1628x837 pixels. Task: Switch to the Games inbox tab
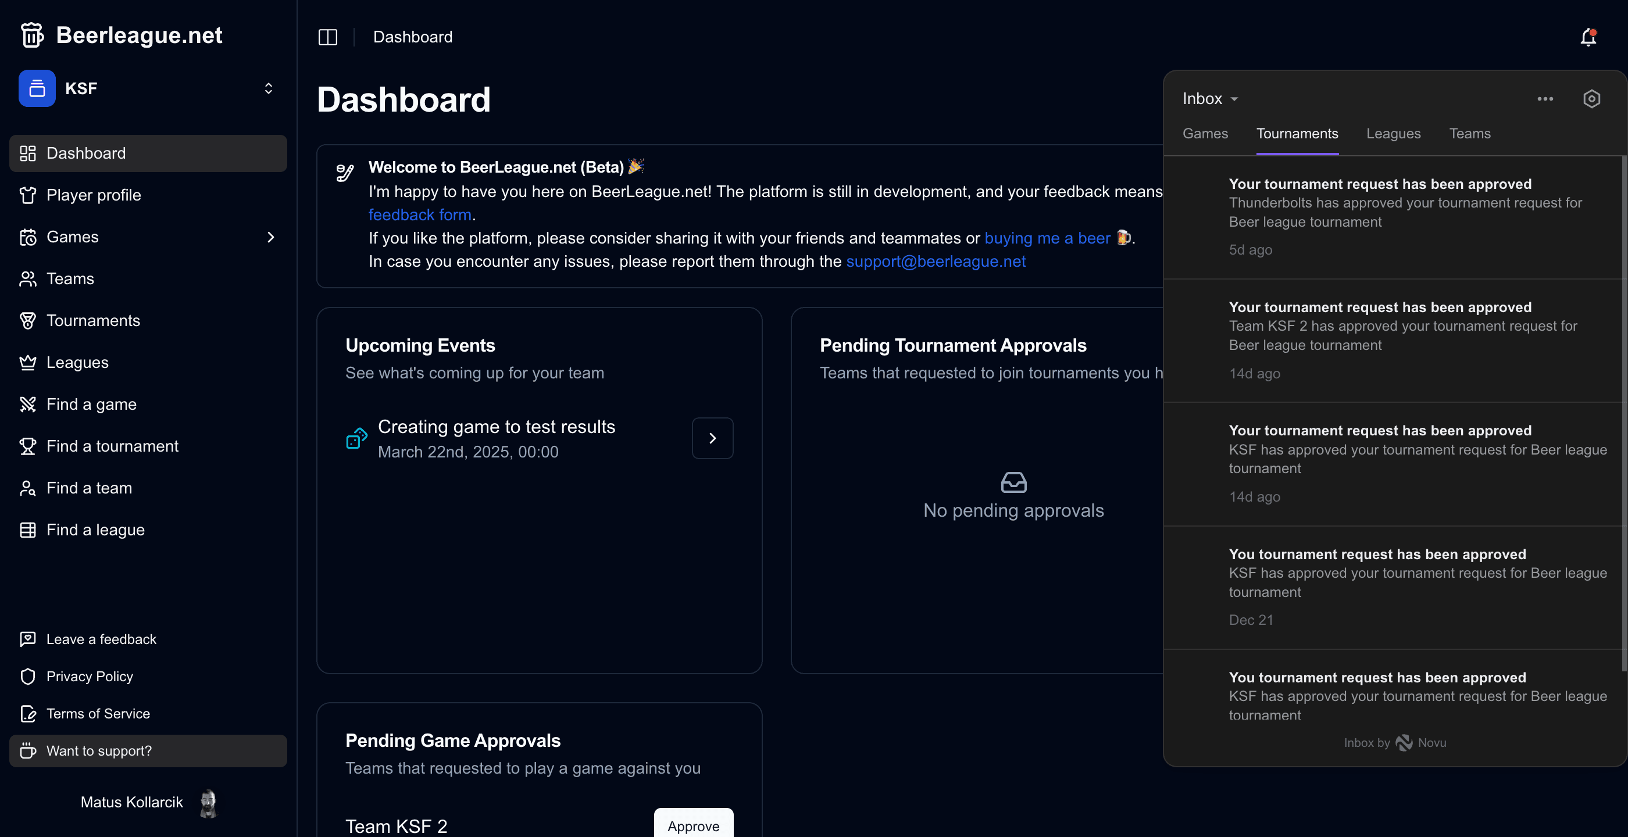point(1205,134)
